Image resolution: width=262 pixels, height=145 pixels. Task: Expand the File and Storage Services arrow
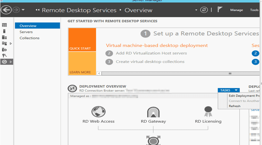[11, 43]
